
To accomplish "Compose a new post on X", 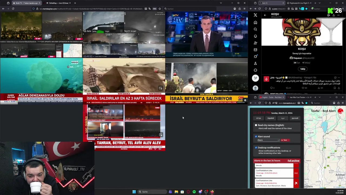I will click(x=255, y=78).
